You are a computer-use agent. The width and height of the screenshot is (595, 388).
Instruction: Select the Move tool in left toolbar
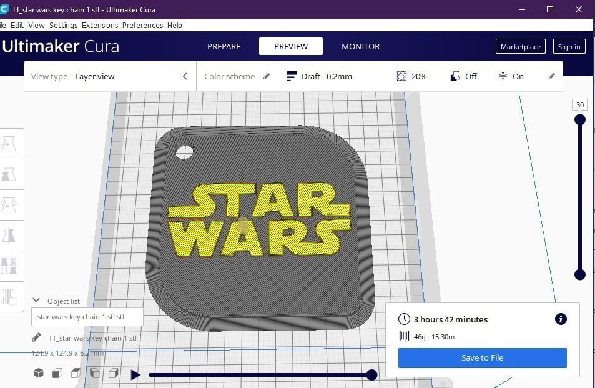tap(8, 144)
